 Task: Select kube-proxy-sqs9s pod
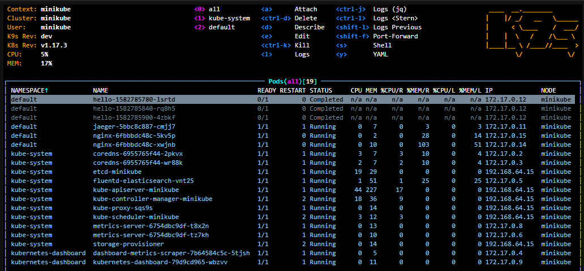coord(290,208)
